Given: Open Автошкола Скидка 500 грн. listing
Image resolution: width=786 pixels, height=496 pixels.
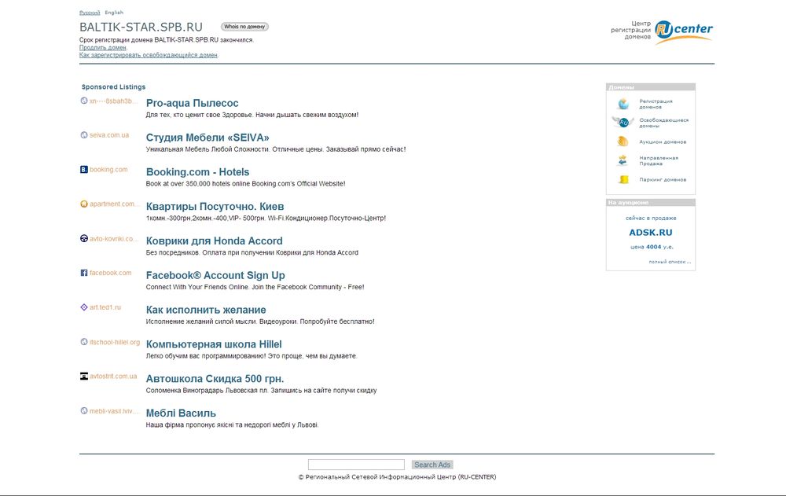Looking at the screenshot, I should click(x=215, y=379).
